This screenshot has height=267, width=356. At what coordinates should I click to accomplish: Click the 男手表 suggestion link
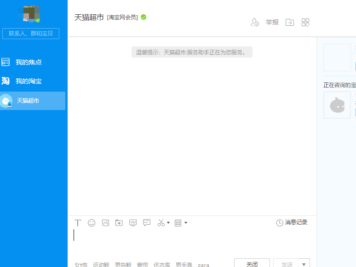tap(184, 265)
